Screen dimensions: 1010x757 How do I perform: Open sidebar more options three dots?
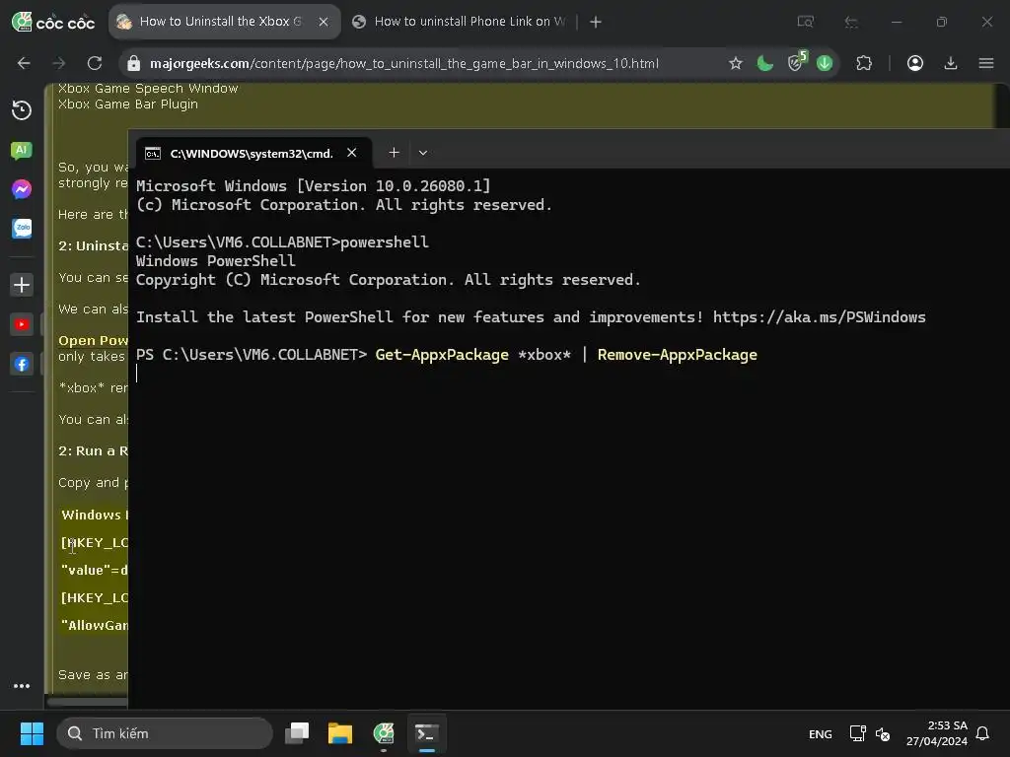point(22,686)
